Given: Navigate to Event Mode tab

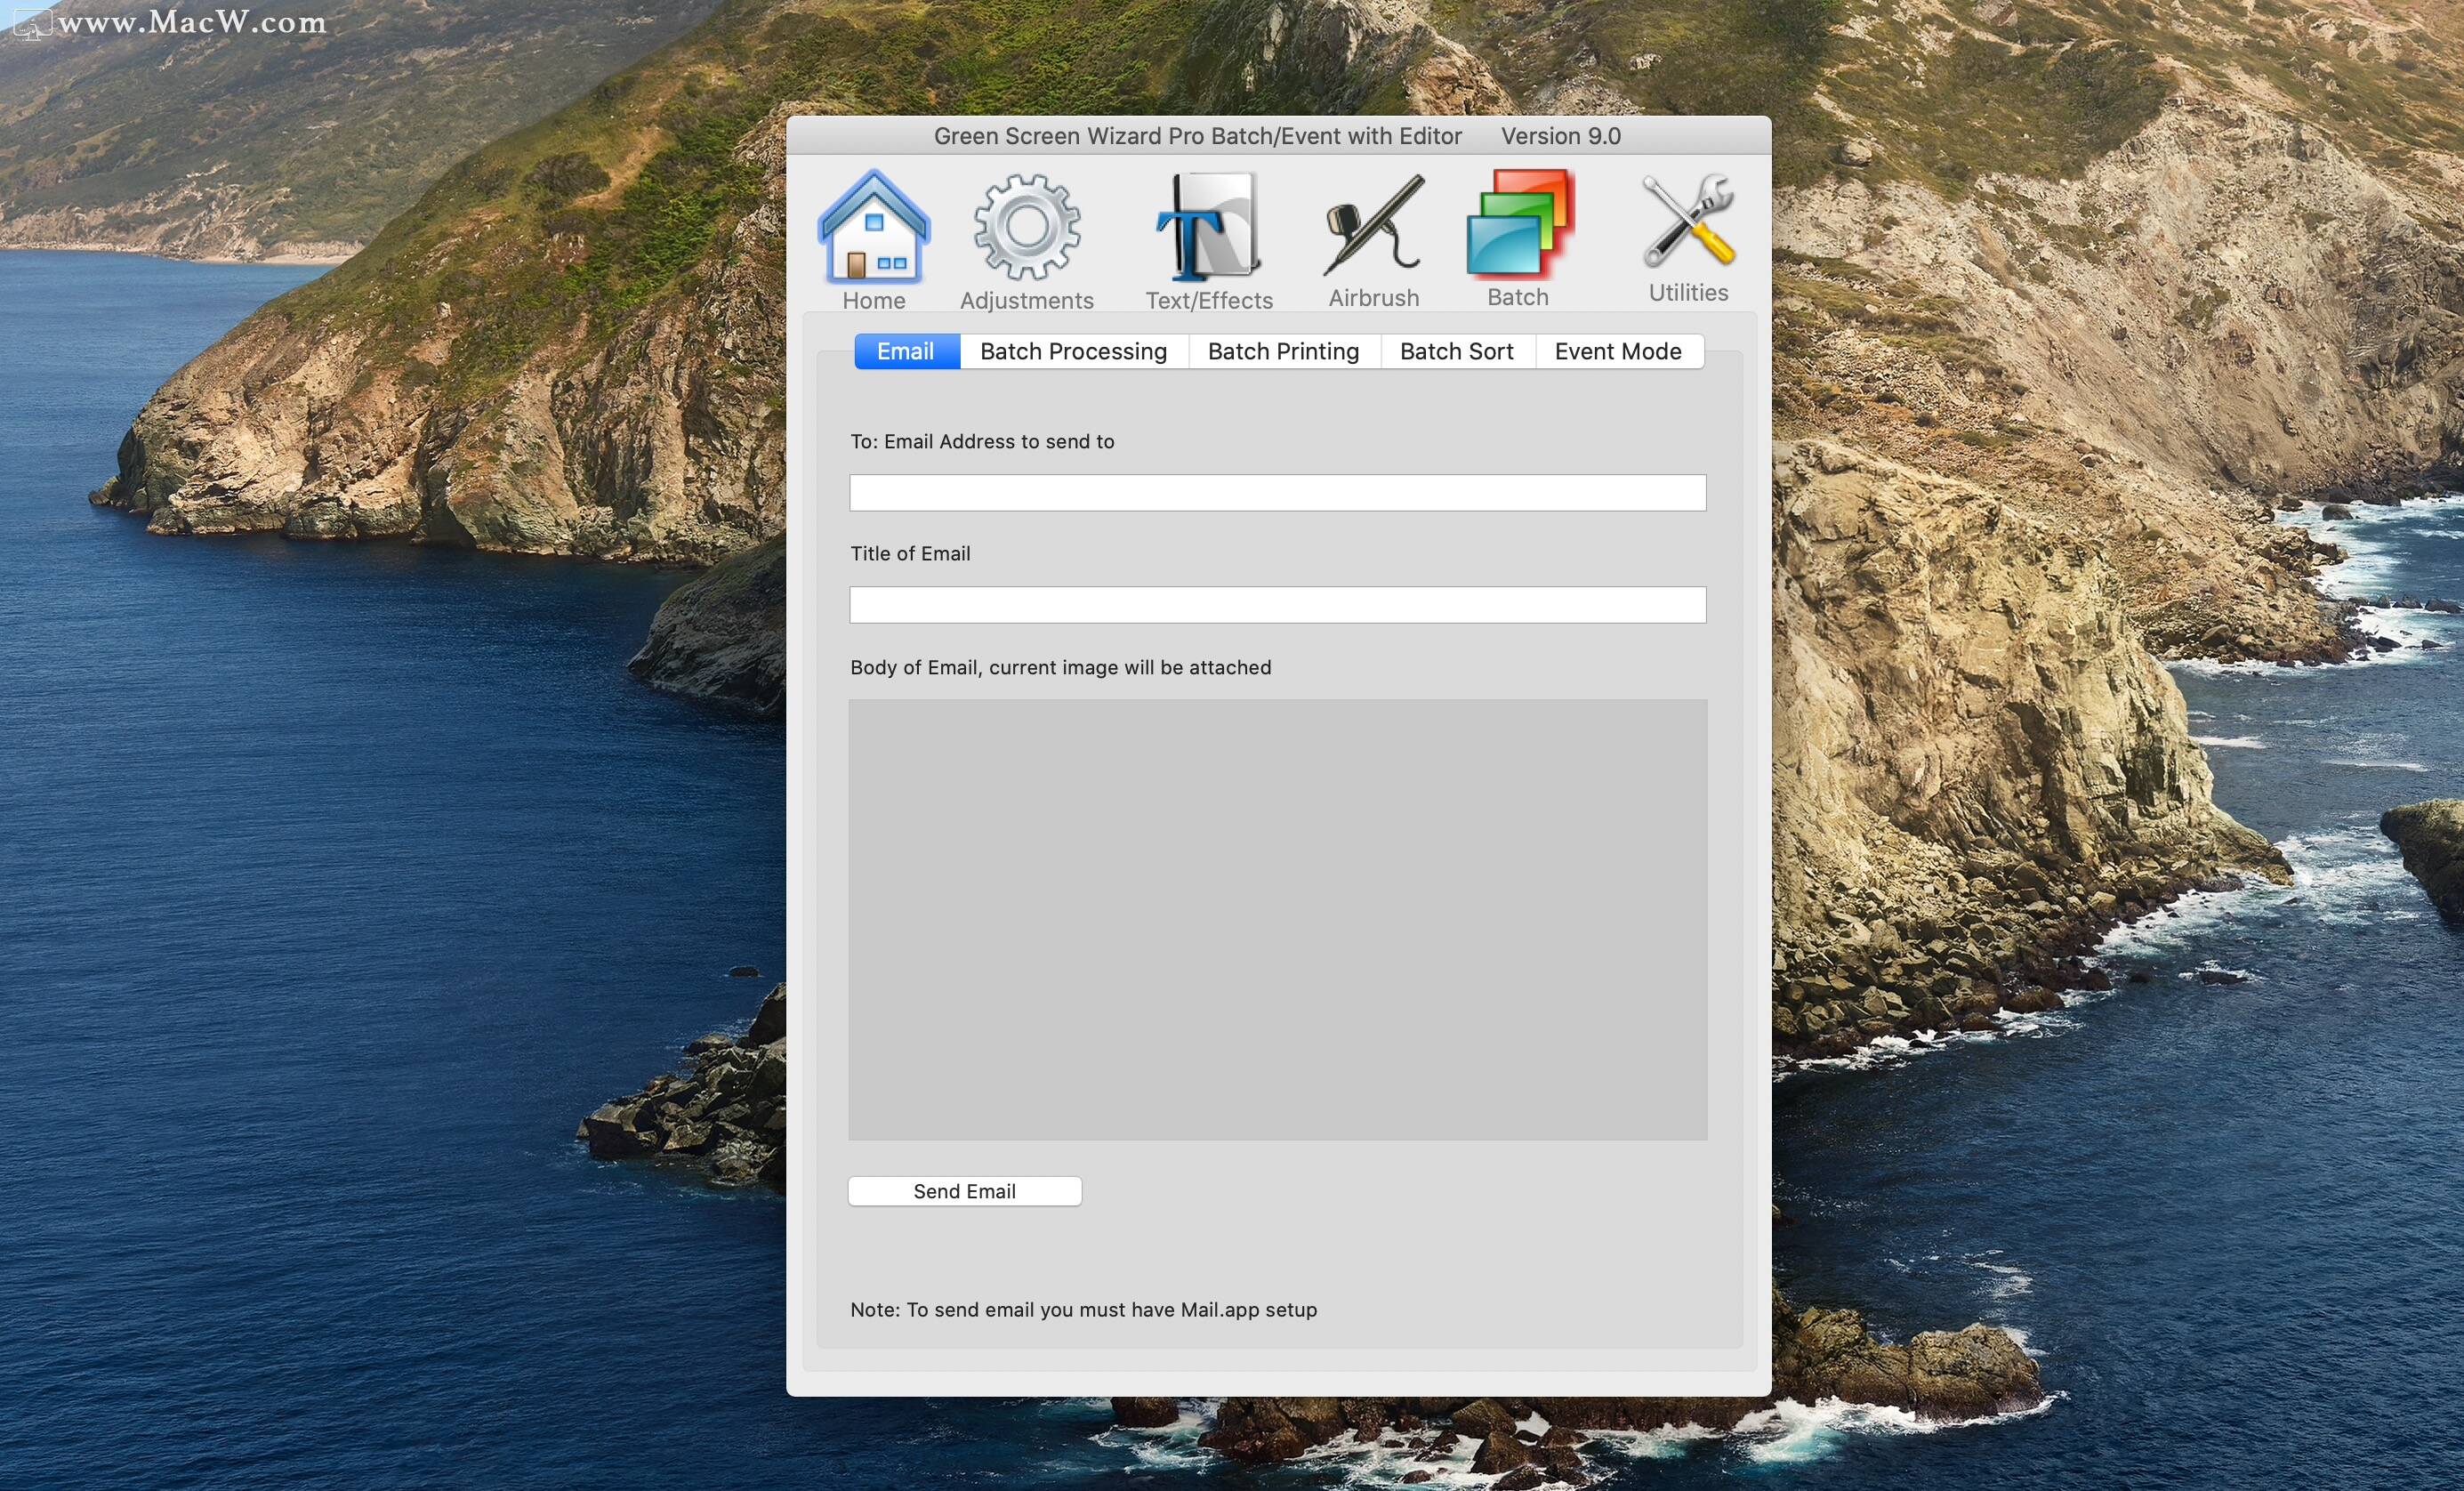Looking at the screenshot, I should [x=1617, y=351].
